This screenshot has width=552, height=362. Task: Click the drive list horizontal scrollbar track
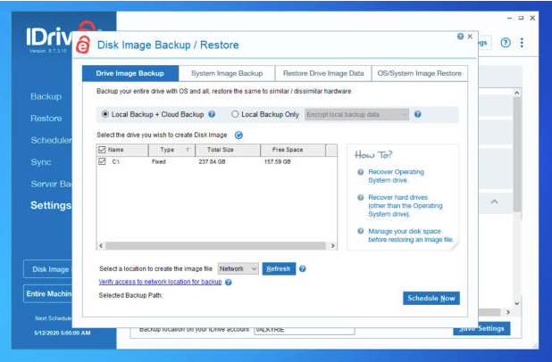click(x=216, y=246)
